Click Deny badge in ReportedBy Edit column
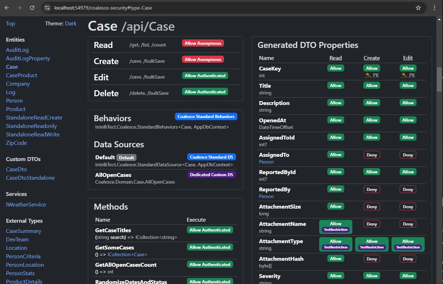This screenshot has width=443, height=284. point(408,189)
